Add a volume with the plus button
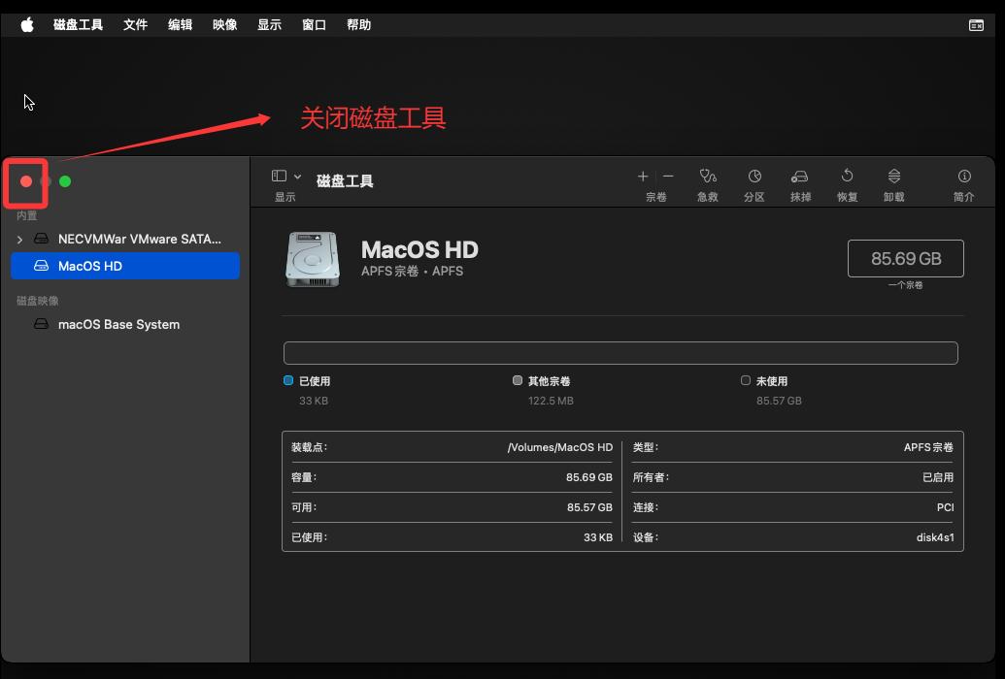This screenshot has height=679, width=1005. coord(643,177)
